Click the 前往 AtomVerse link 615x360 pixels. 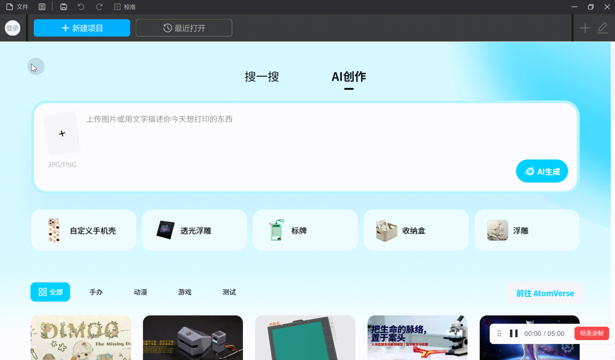click(x=545, y=293)
